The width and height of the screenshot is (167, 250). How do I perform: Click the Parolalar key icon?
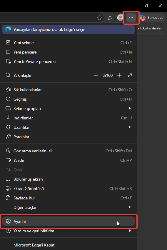[x=8, y=137]
